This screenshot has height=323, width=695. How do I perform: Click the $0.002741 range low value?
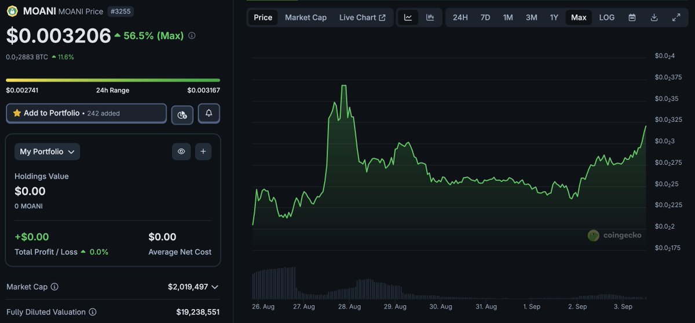[x=22, y=90]
